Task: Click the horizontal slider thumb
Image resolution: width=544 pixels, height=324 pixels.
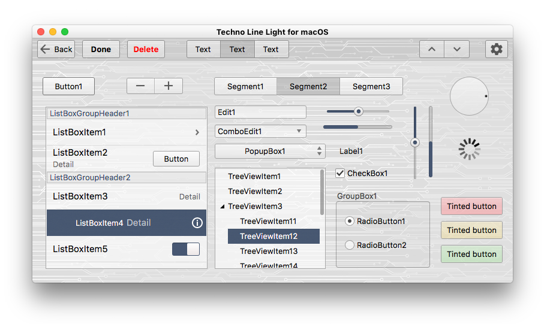Action: point(359,111)
